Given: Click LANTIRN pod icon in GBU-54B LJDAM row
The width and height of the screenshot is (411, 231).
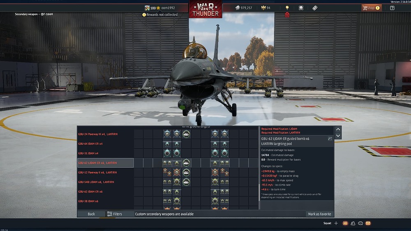Looking at the screenshot, I should pyautogui.click(x=186, y=182).
